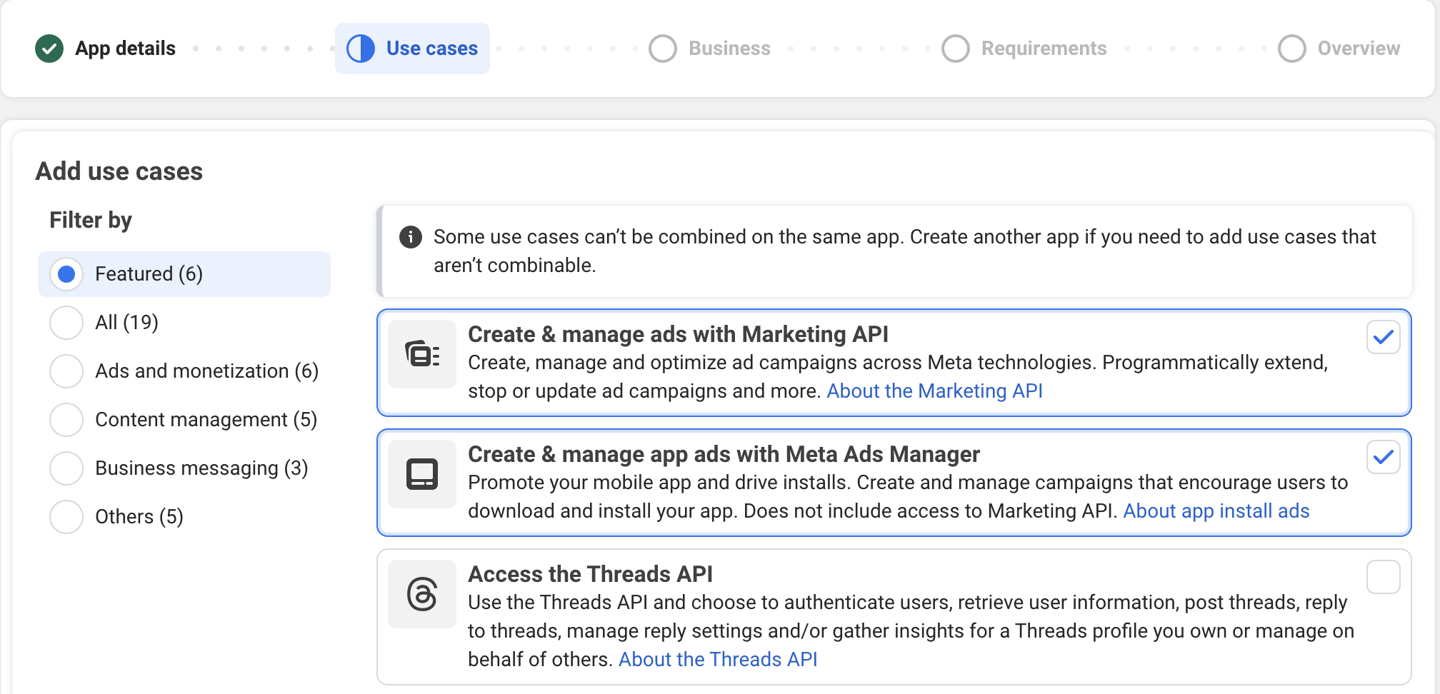Open About the Marketing API link
1440x694 pixels.
934,391
